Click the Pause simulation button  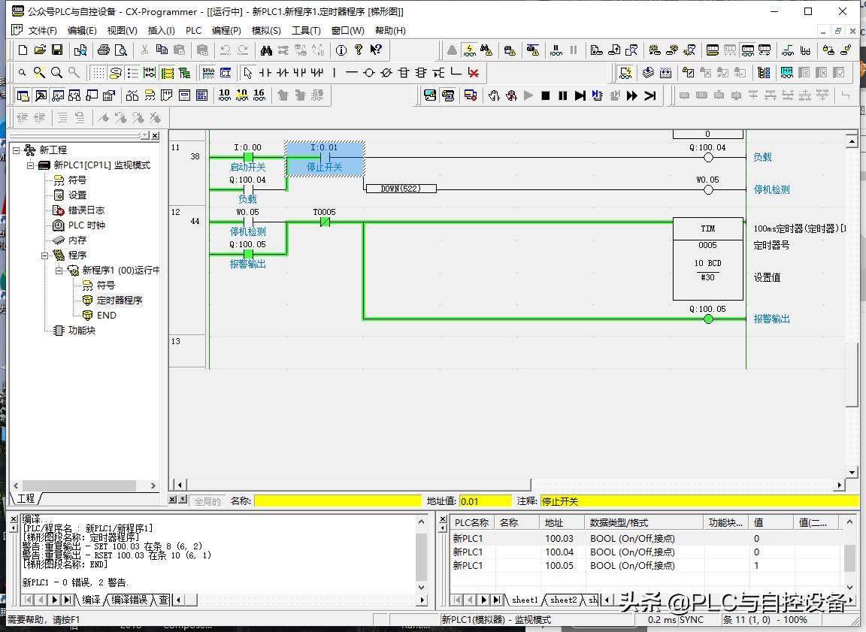pyautogui.click(x=563, y=96)
